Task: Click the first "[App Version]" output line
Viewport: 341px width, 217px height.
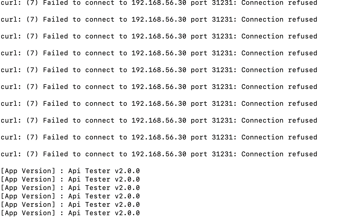Action: 70,171
